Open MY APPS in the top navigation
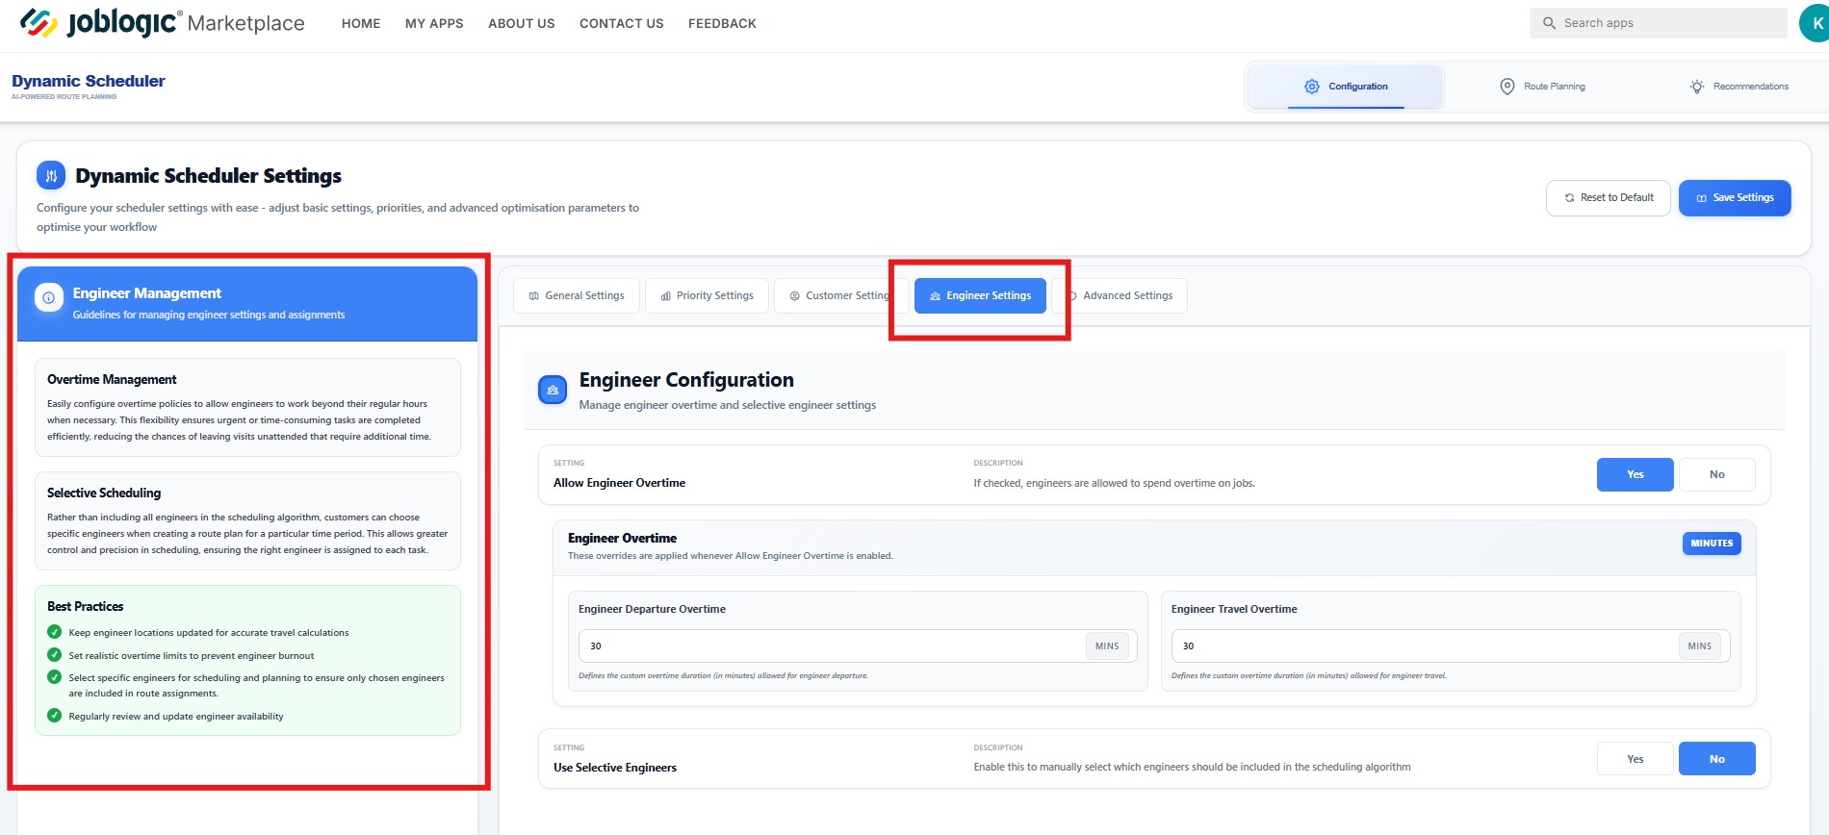The height and width of the screenshot is (835, 1829). pos(434,23)
